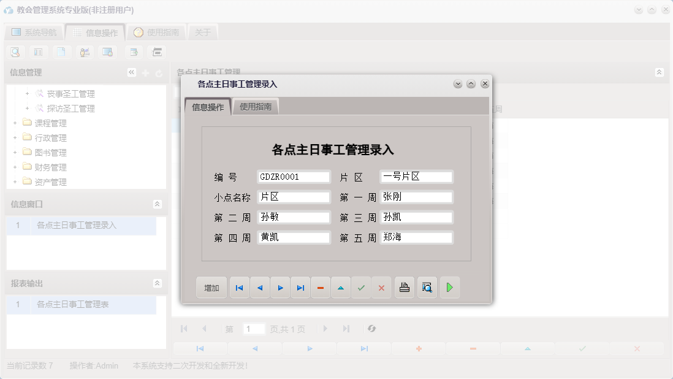Click the 第一周 field showing 张刚
The height and width of the screenshot is (379, 673).
tap(416, 197)
